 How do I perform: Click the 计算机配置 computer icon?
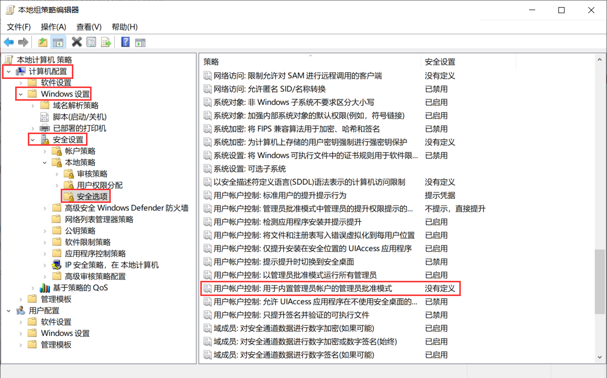click(x=21, y=71)
